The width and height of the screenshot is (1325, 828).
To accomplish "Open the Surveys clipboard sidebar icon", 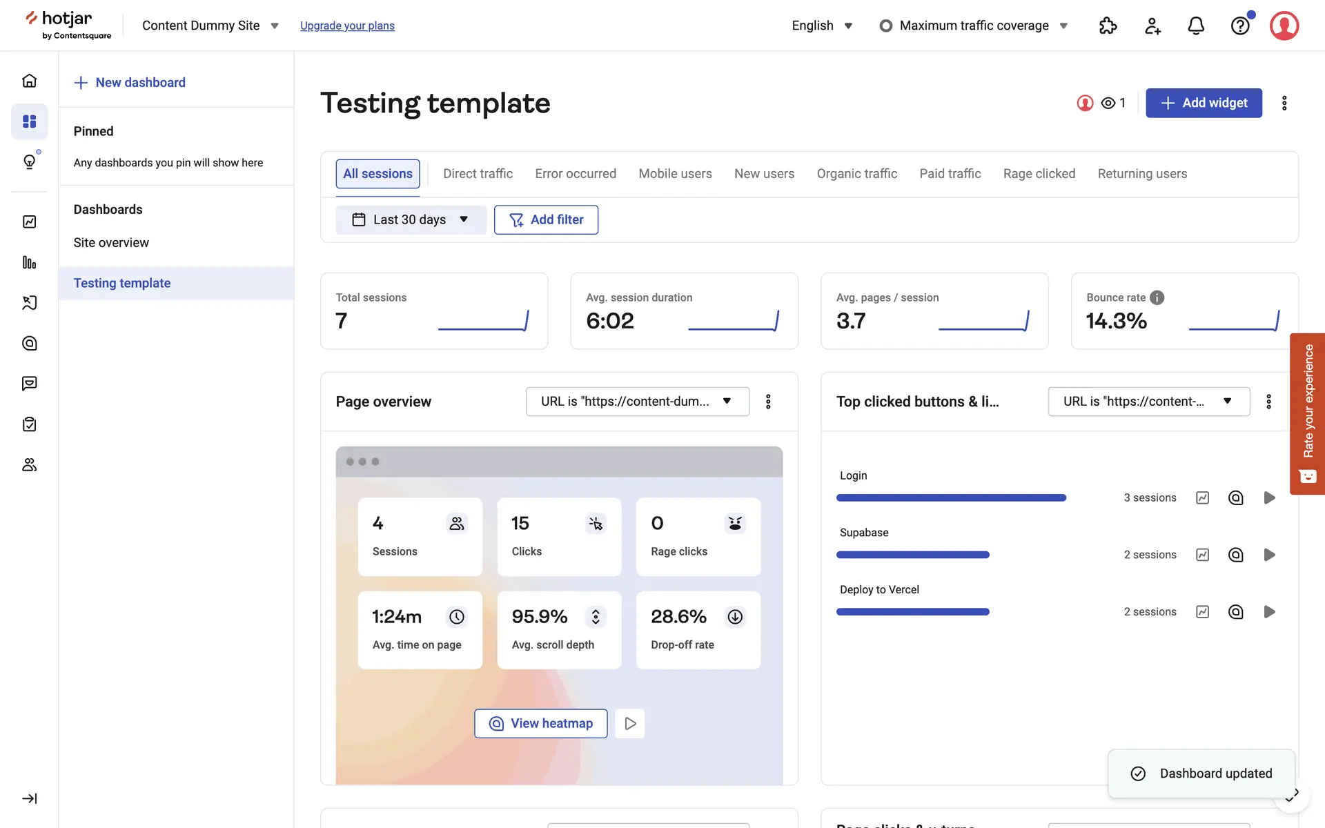I will click(29, 424).
